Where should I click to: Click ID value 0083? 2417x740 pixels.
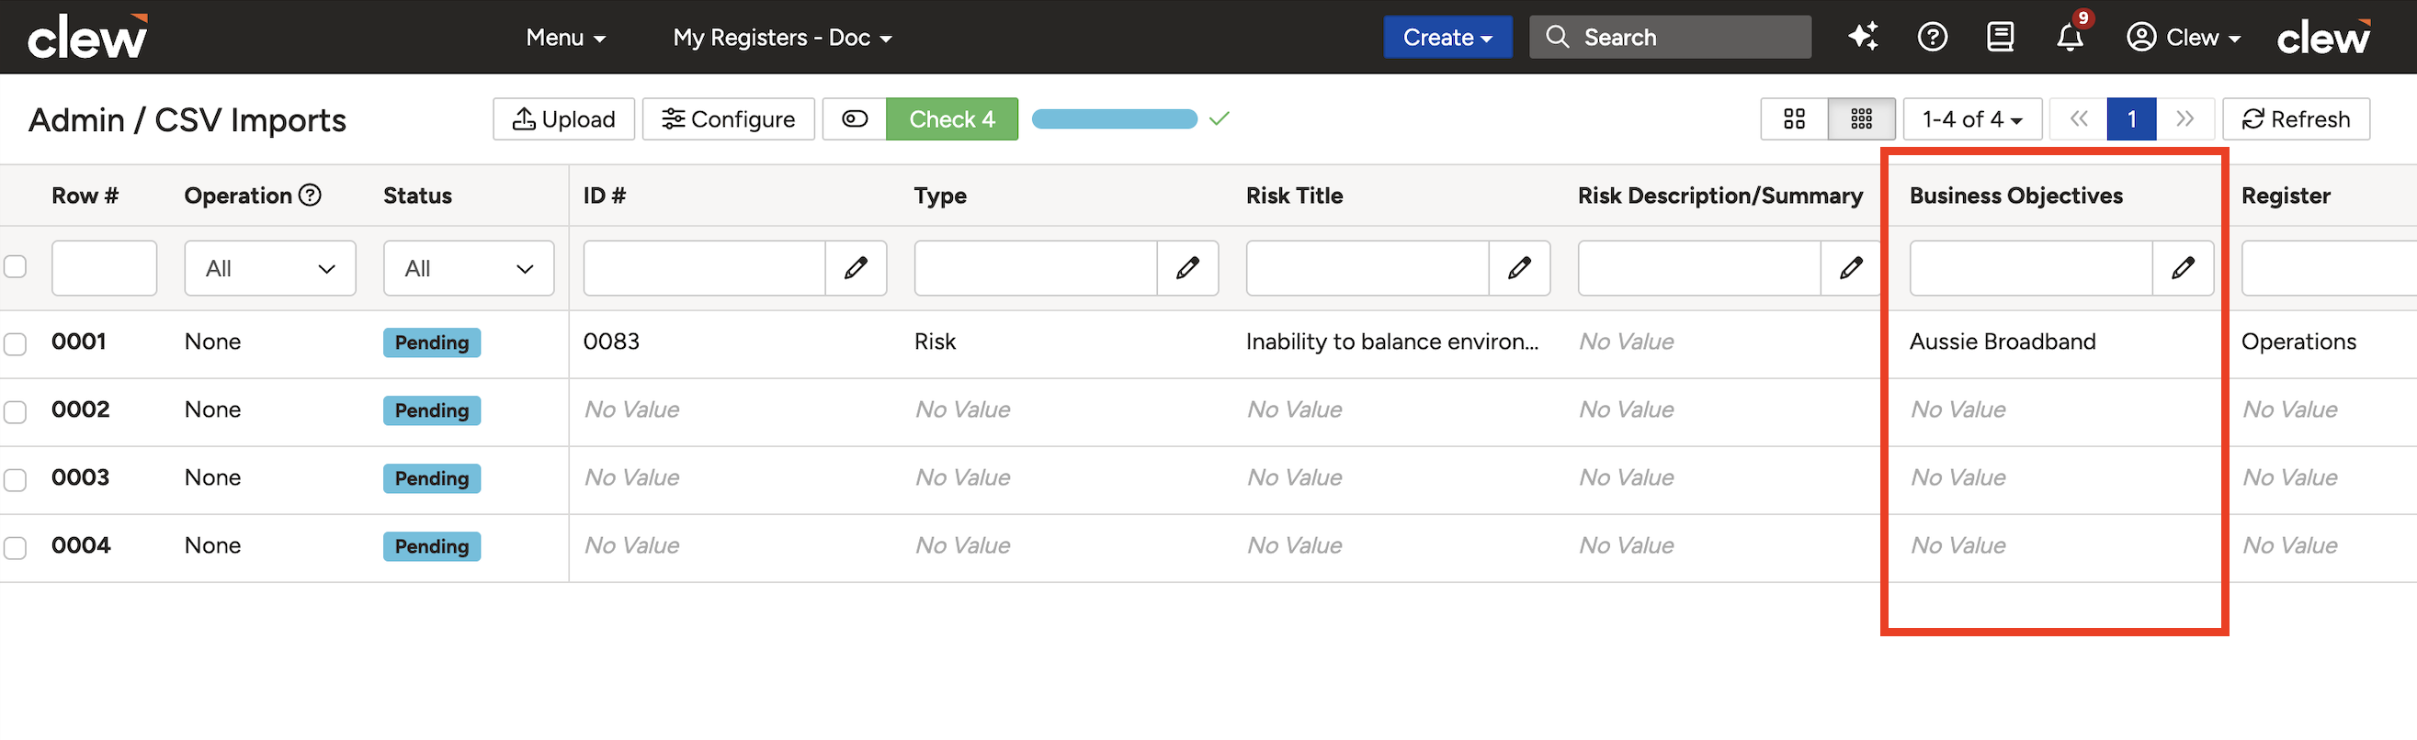[x=612, y=342]
